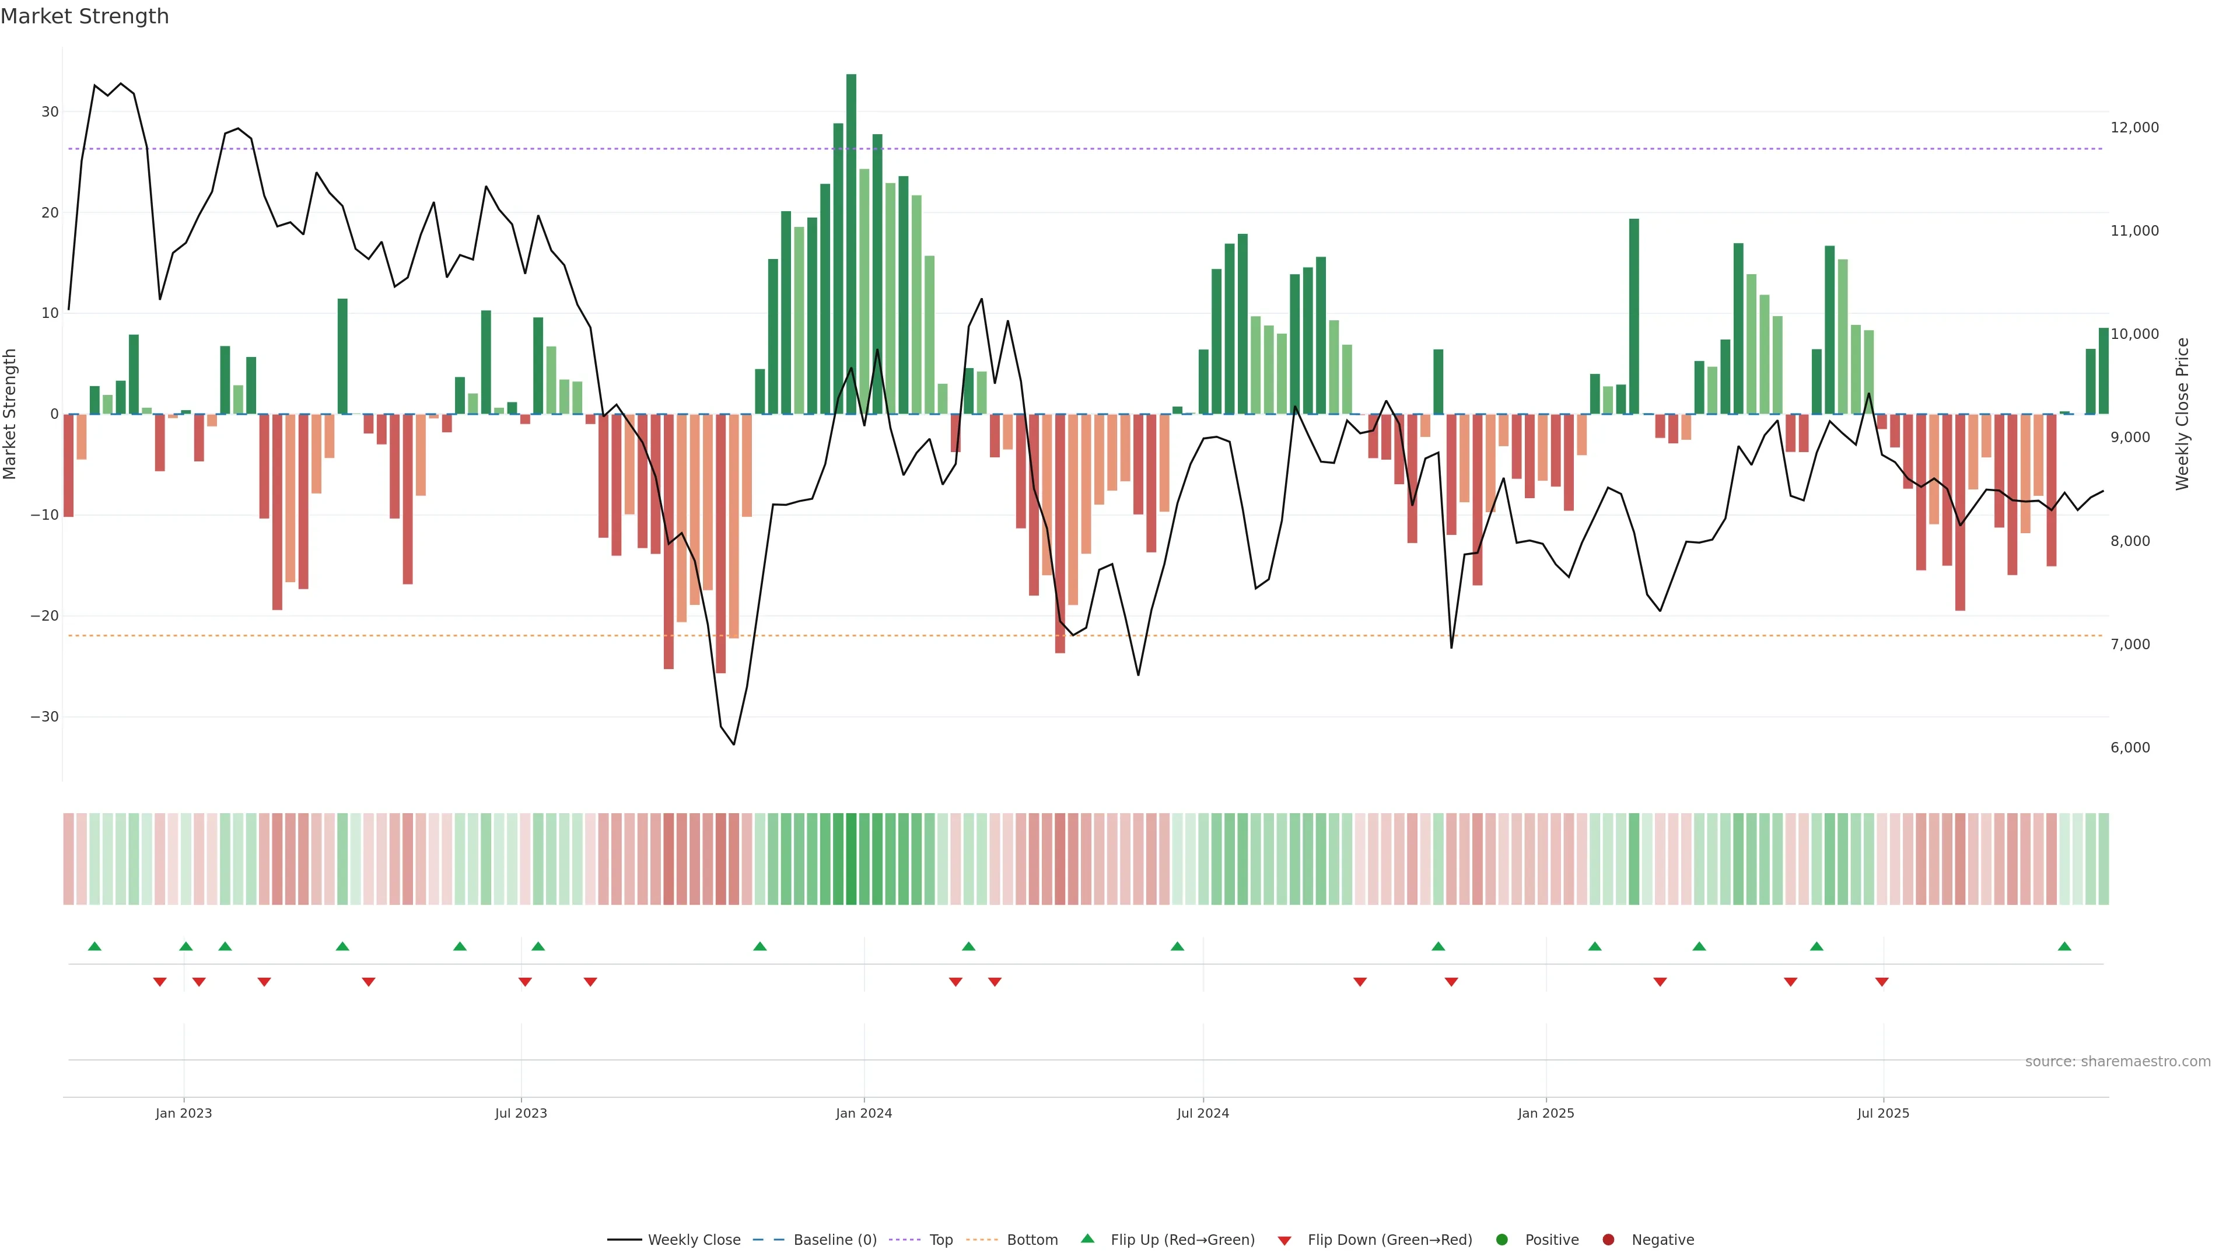This screenshot has height=1260, width=2240.
Task: Click the tallest green bar near Jan 2024
Action: 851,243
